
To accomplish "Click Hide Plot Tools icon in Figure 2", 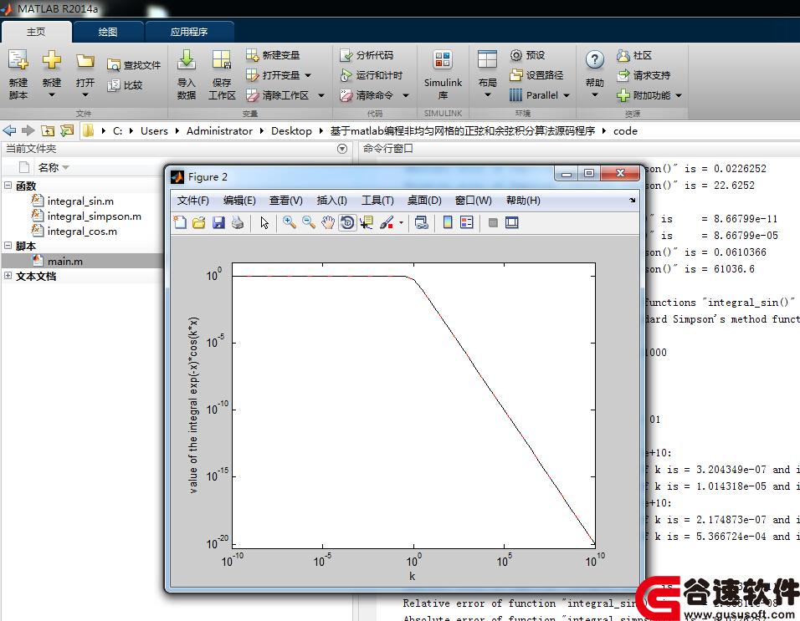I will coord(493,222).
